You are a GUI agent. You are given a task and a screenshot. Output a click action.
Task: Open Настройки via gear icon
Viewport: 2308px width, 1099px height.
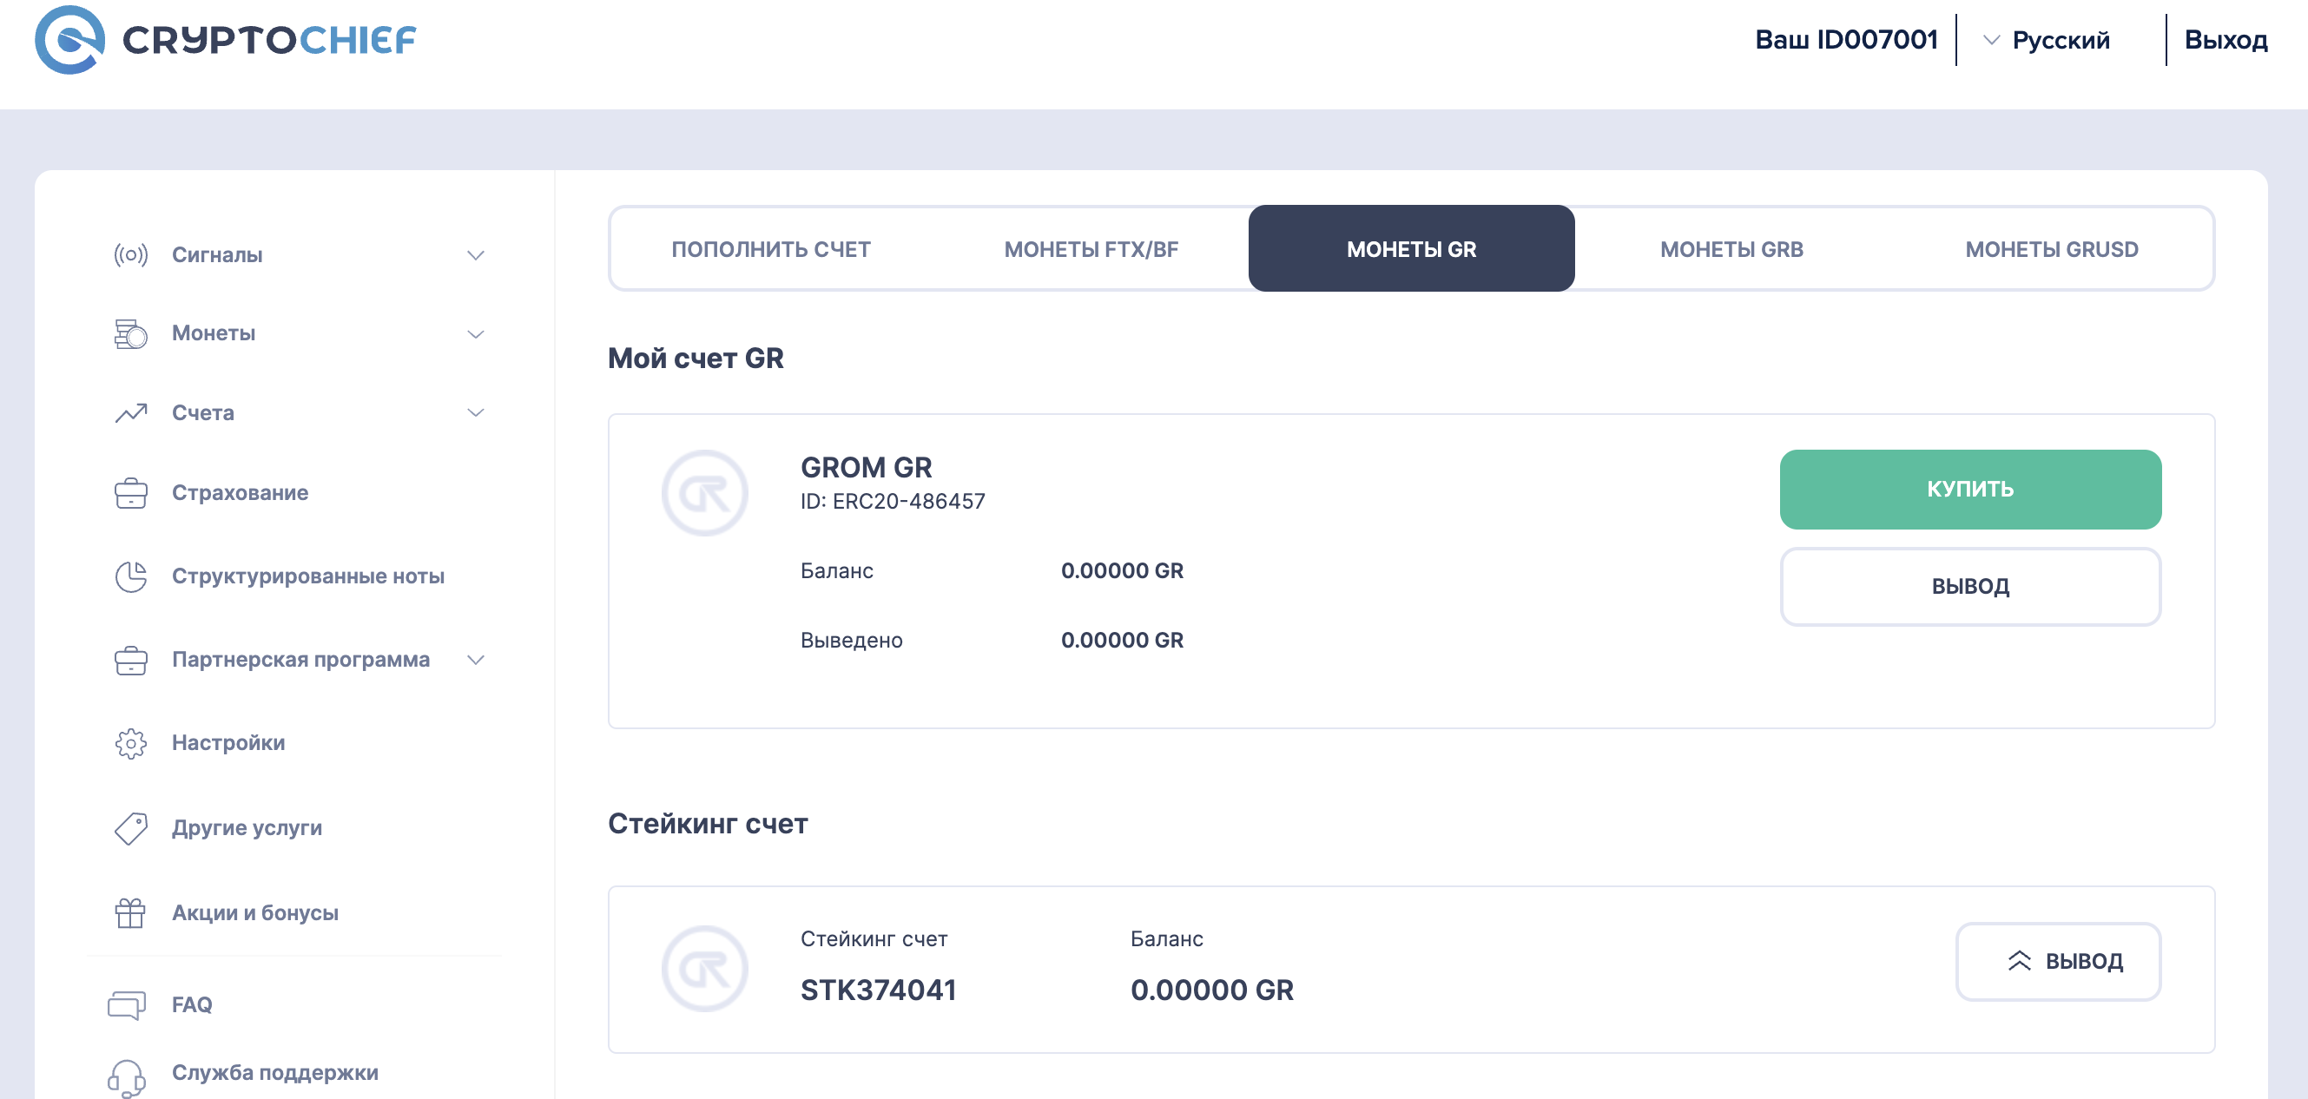click(x=131, y=743)
